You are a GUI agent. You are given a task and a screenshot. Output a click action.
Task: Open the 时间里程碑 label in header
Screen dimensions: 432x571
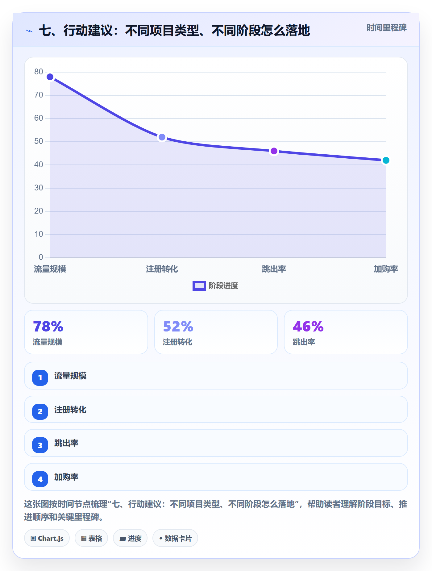click(387, 28)
